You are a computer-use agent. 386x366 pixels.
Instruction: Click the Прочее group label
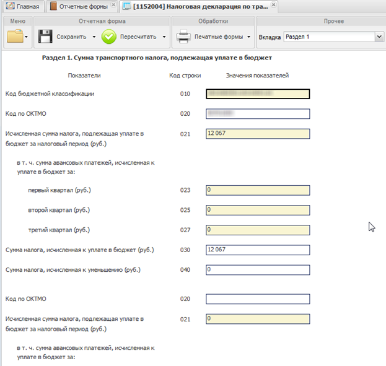click(x=334, y=21)
